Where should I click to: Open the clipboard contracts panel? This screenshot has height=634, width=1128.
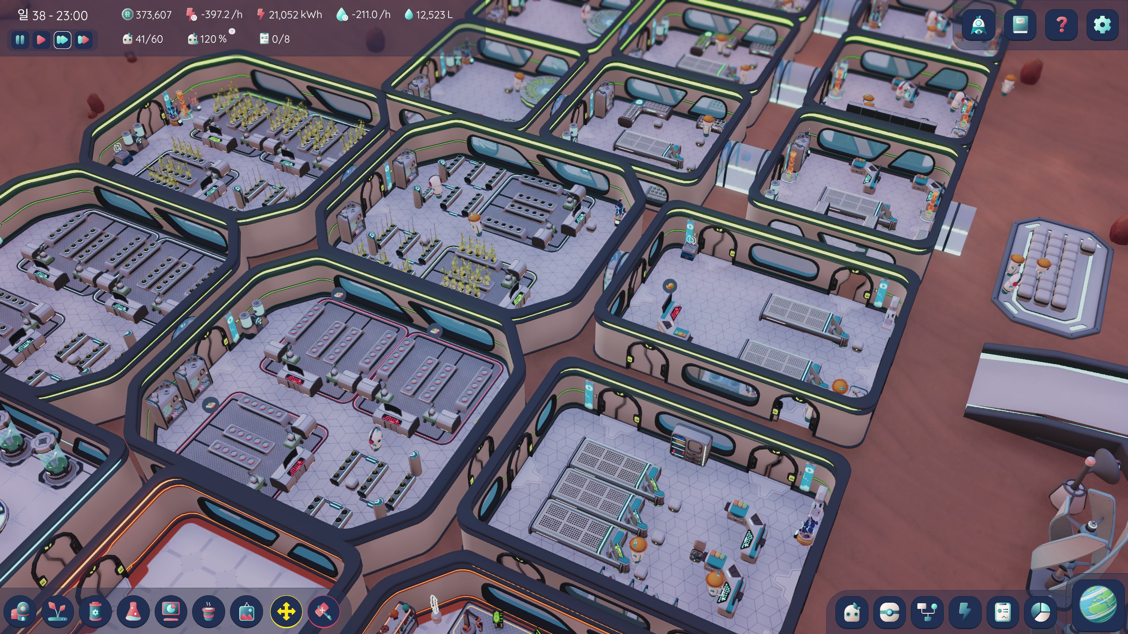(1003, 612)
